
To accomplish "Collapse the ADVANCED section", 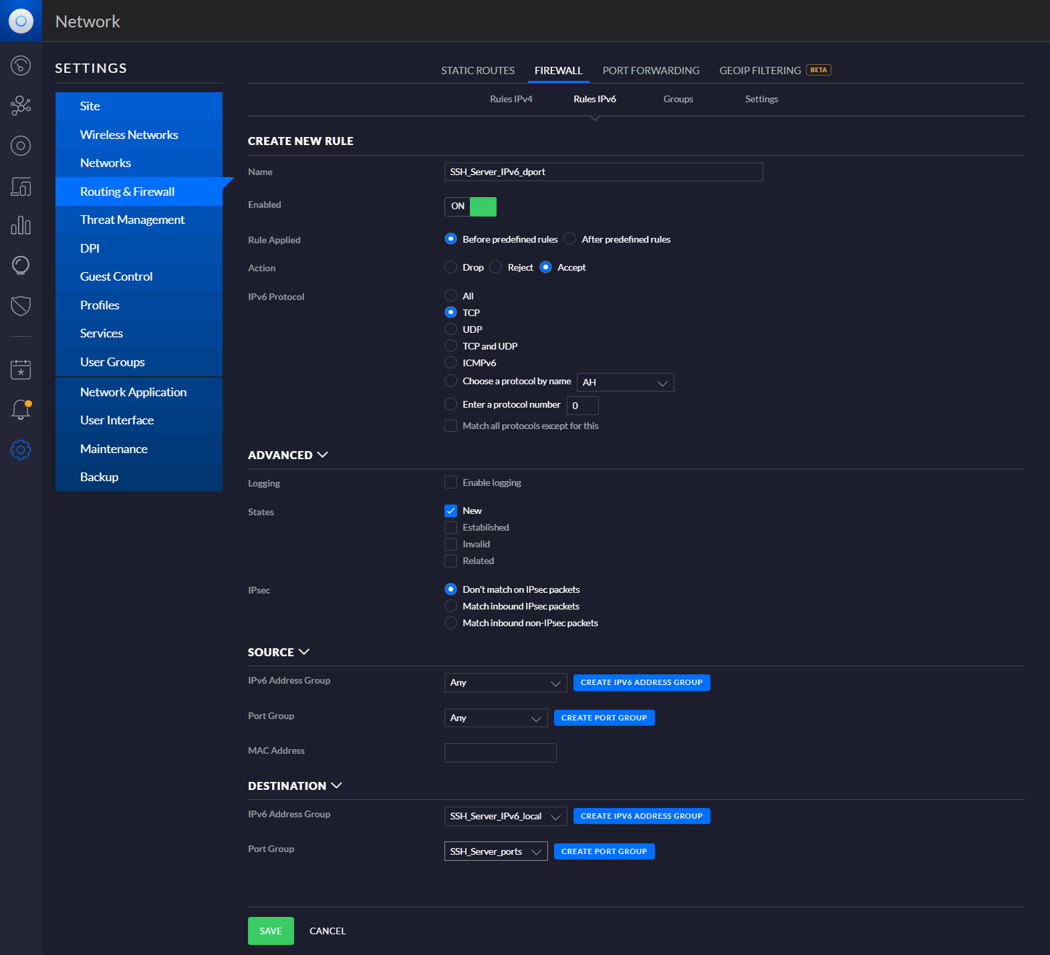I will [287, 455].
